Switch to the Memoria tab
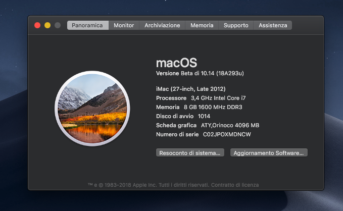Image resolution: width=343 pixels, height=211 pixels. [202, 25]
